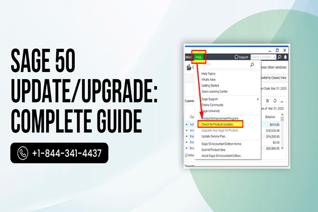The image size is (318, 212).
Task: Open Getting Started from the Help menu
Action: (210, 85)
